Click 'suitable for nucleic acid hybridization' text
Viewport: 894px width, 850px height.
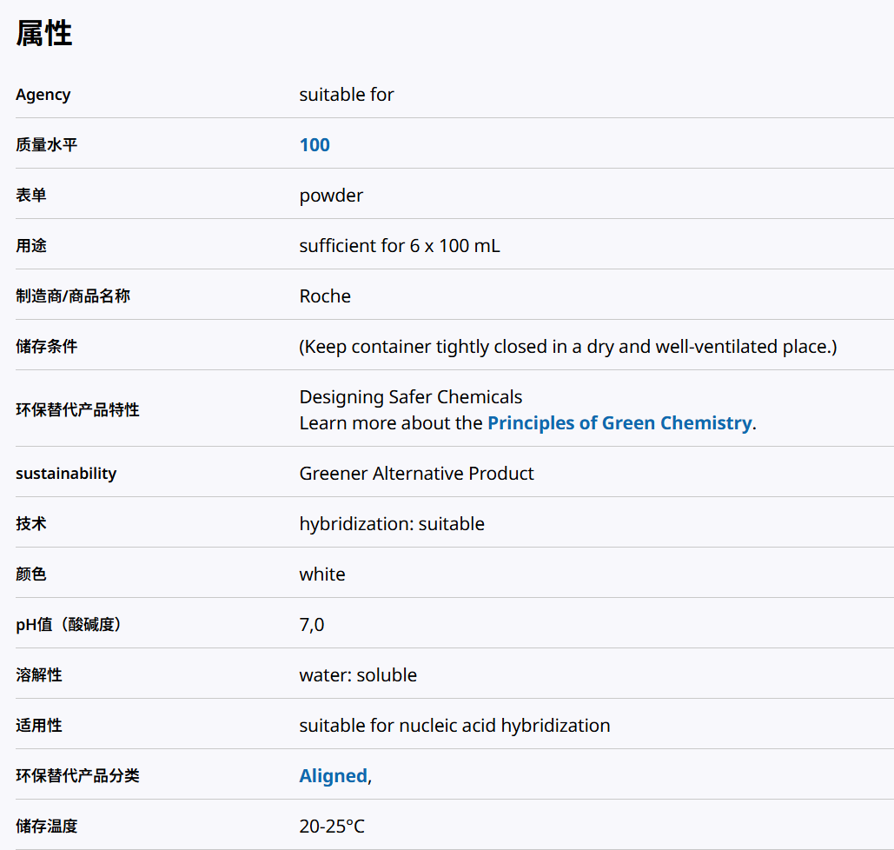point(454,726)
